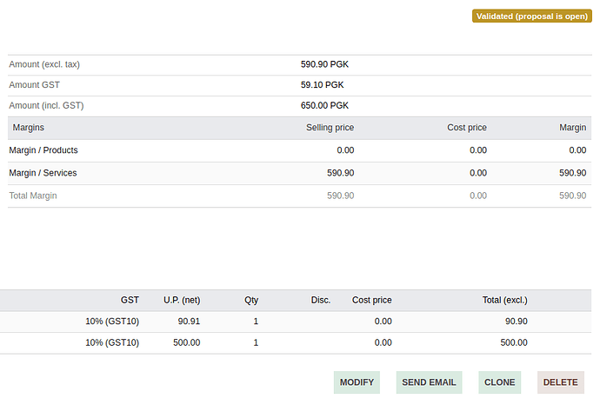Click the Margins column header
Image resolution: width=600 pixels, height=418 pixels.
(x=28, y=128)
